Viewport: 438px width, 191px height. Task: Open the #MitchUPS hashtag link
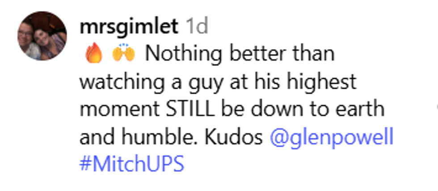[x=132, y=165]
